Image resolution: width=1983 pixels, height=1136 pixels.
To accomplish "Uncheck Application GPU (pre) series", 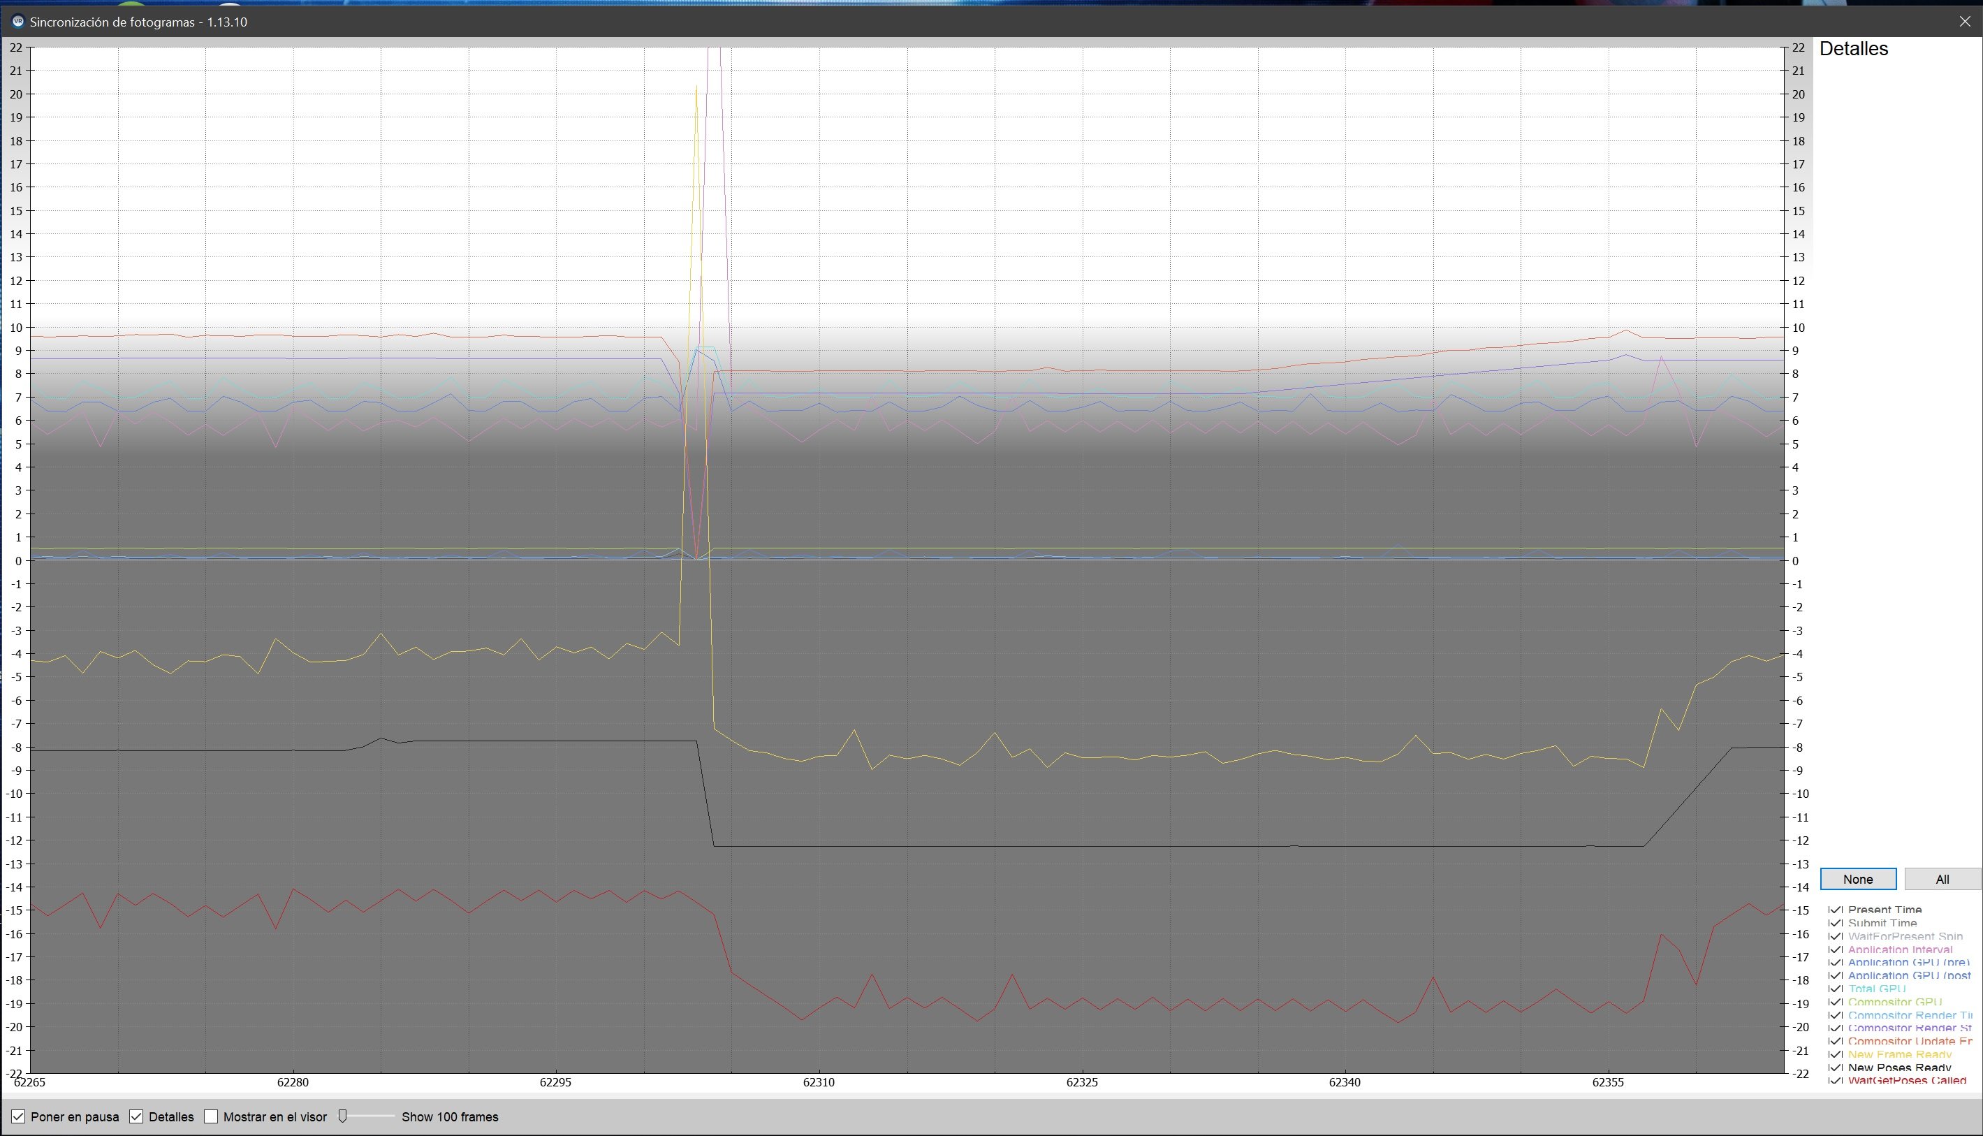I will (x=1836, y=962).
